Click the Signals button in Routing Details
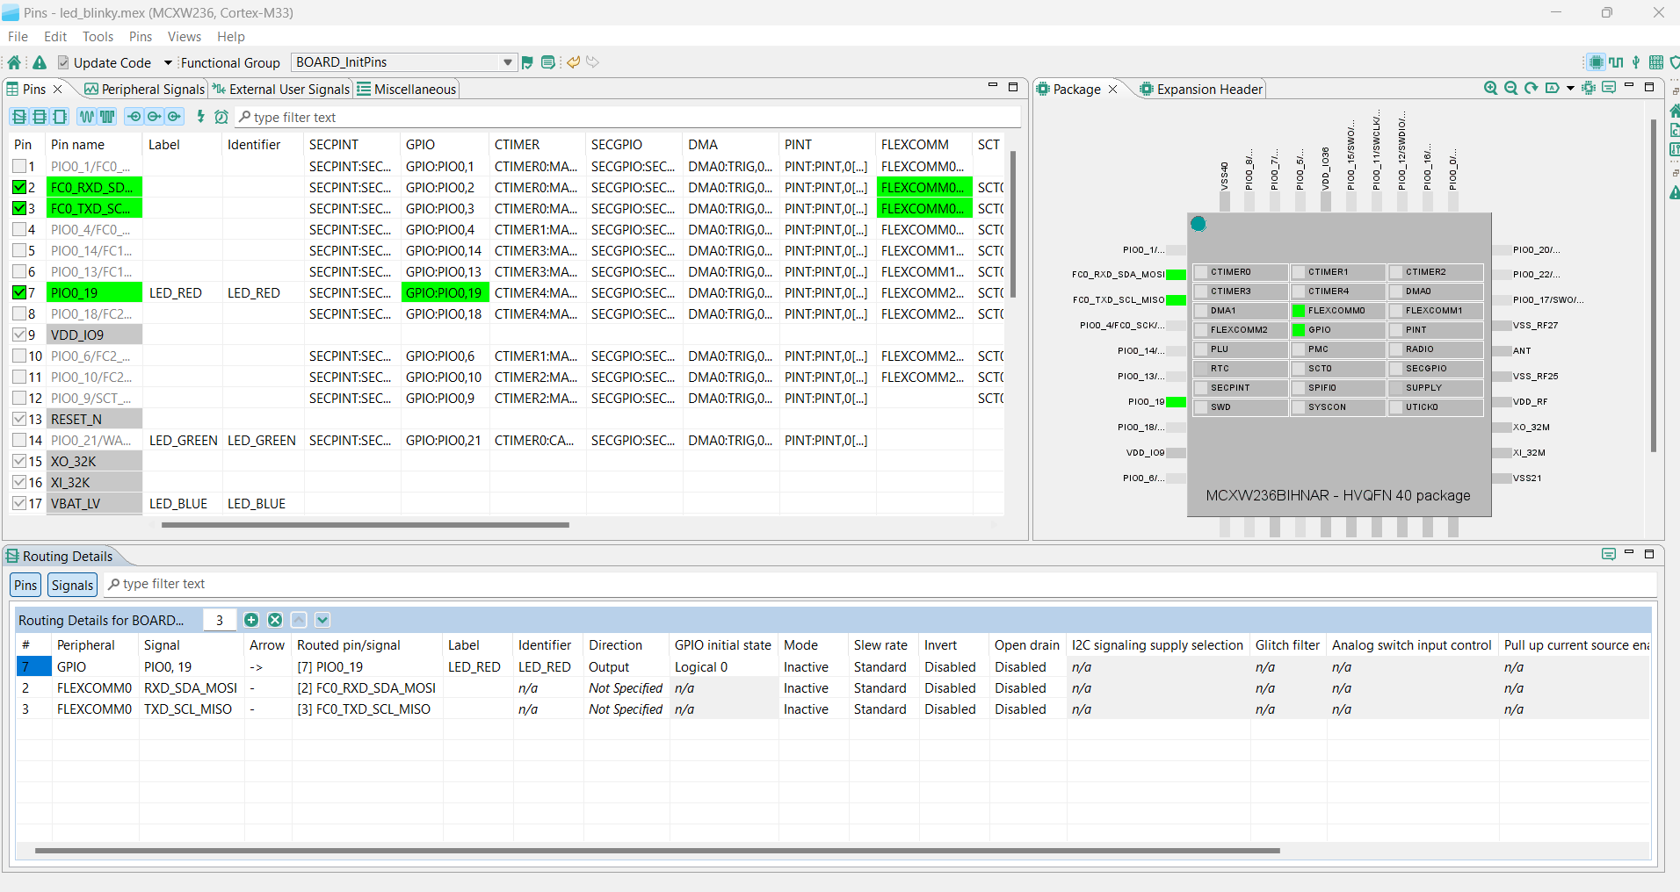 [x=72, y=585]
